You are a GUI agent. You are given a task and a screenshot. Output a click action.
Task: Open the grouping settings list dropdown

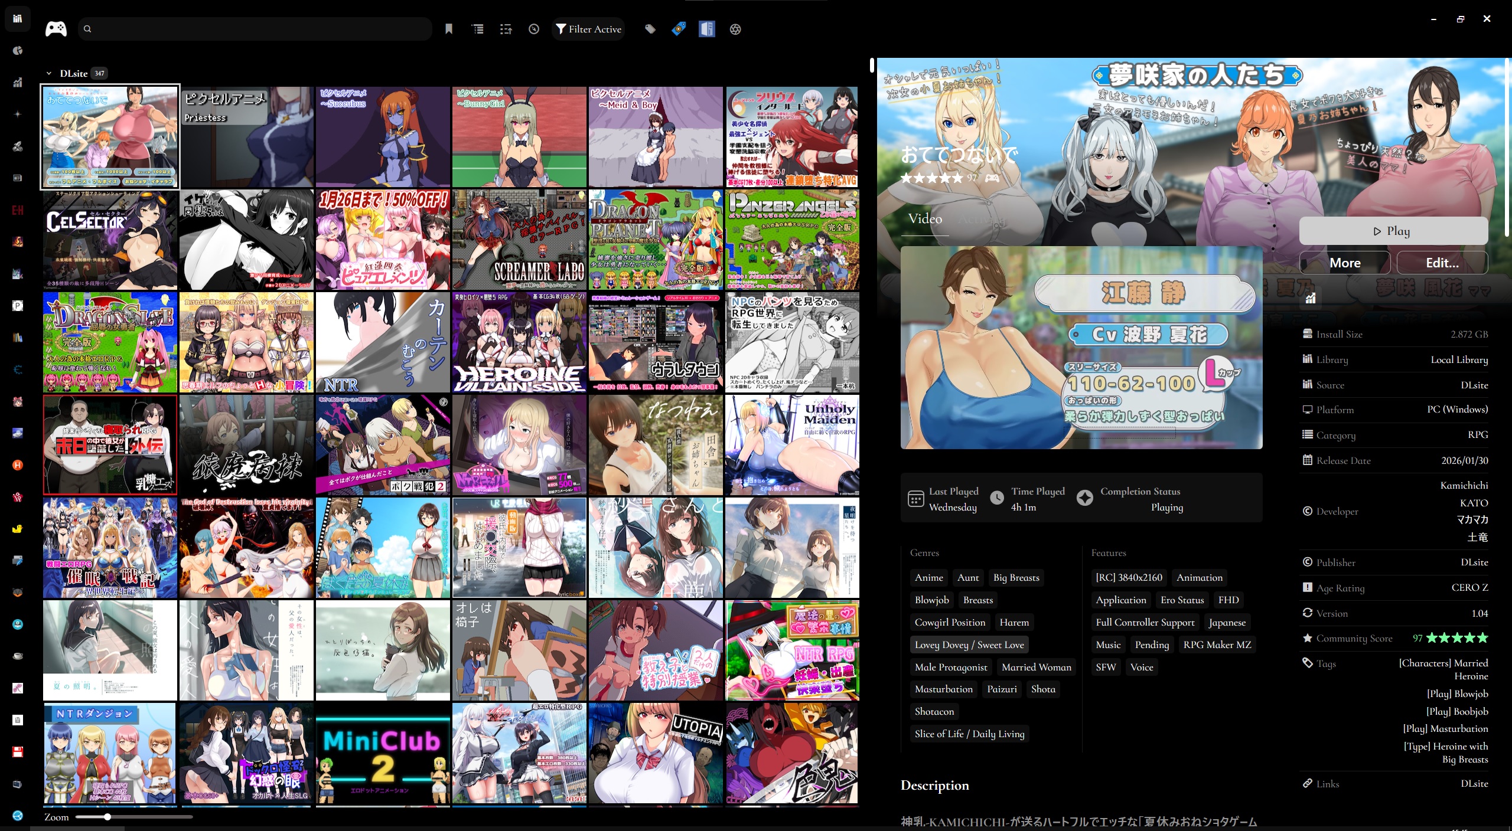(x=477, y=29)
